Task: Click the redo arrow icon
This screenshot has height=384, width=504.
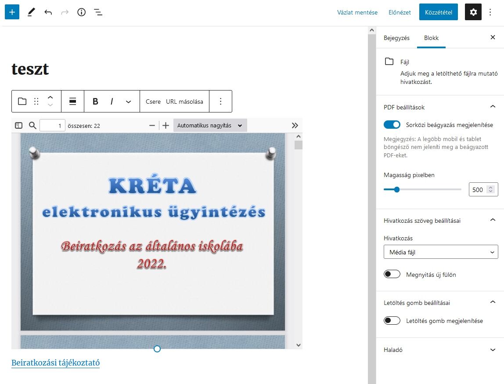Action: coord(65,12)
